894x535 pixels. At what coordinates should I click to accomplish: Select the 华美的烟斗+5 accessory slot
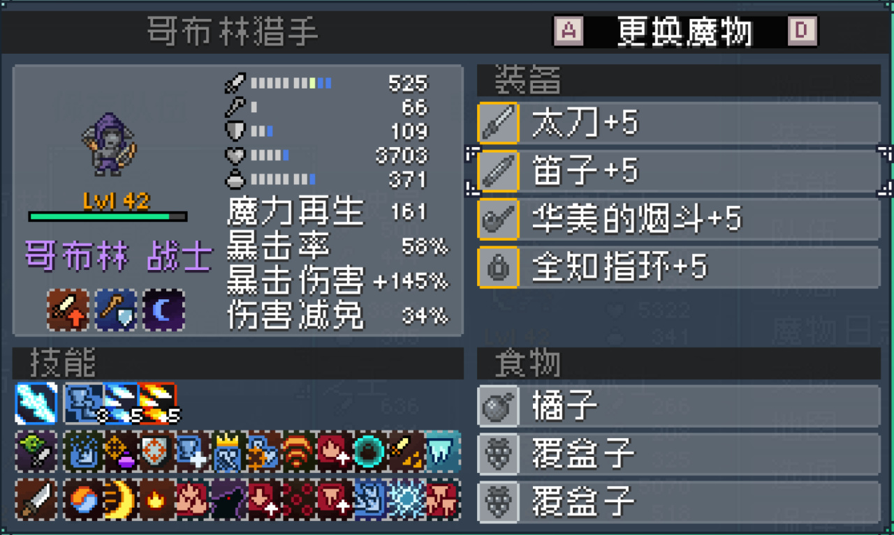pyautogui.click(x=679, y=219)
